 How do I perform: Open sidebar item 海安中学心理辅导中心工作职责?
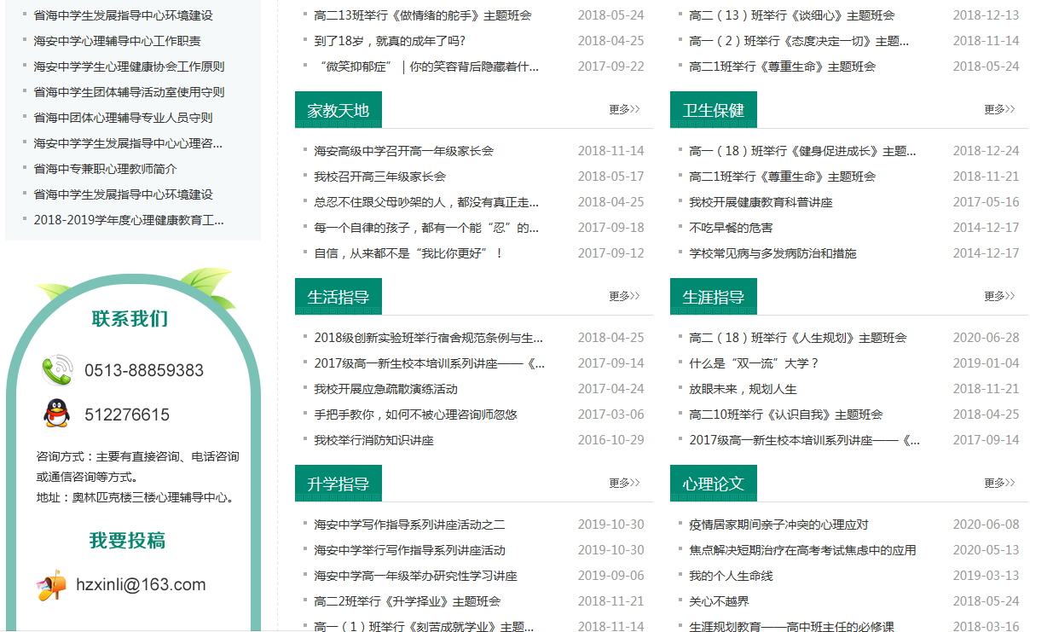[x=117, y=41]
